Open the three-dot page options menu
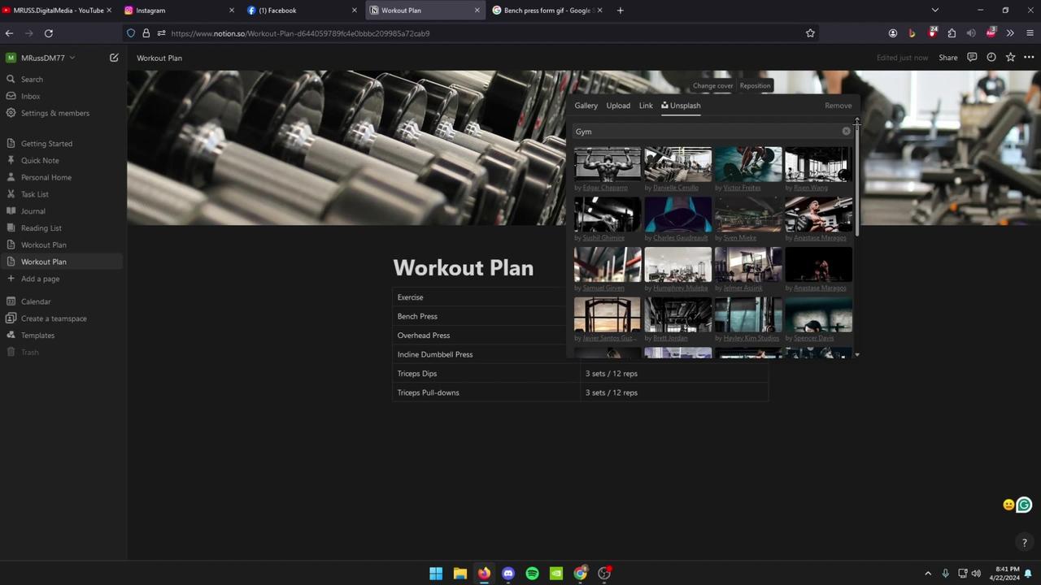1041x585 pixels. (1029, 58)
